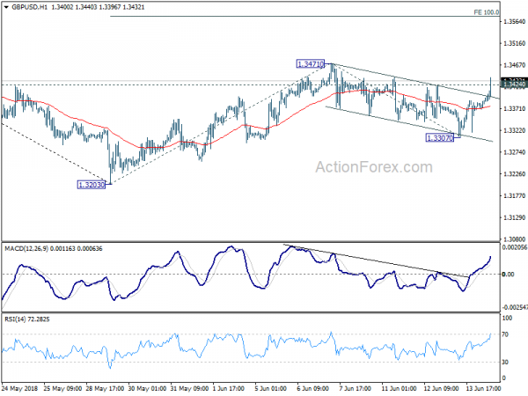Click the 1.31770 price scale value
The width and height of the screenshot is (528, 396).
(514, 195)
